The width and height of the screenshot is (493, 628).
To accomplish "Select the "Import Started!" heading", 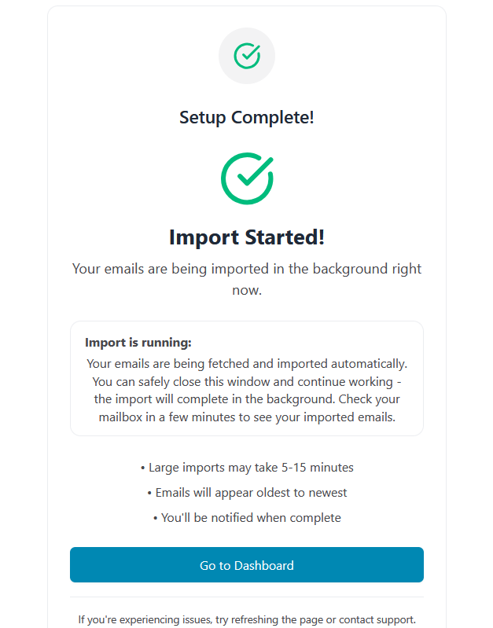I will [x=247, y=237].
